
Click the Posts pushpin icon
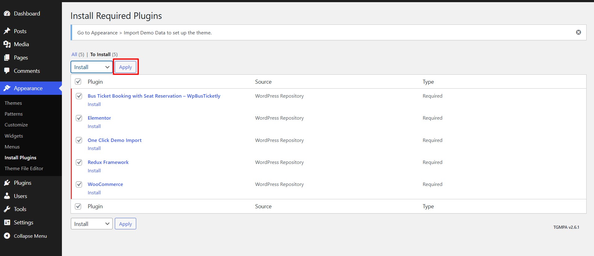point(7,31)
